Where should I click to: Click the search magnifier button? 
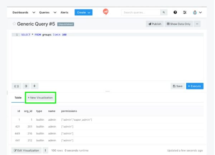(x=164, y=13)
